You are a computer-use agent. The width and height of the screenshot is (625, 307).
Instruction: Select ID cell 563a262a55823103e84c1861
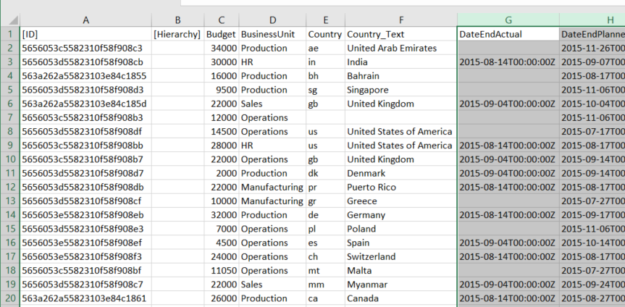tap(85, 298)
